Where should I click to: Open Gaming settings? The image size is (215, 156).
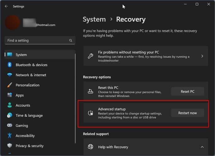(40, 125)
